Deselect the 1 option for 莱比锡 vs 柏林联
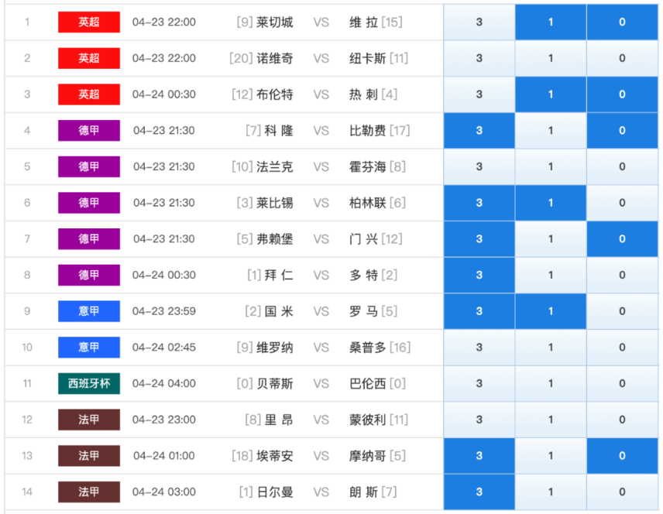The image size is (663, 514). coord(551,203)
